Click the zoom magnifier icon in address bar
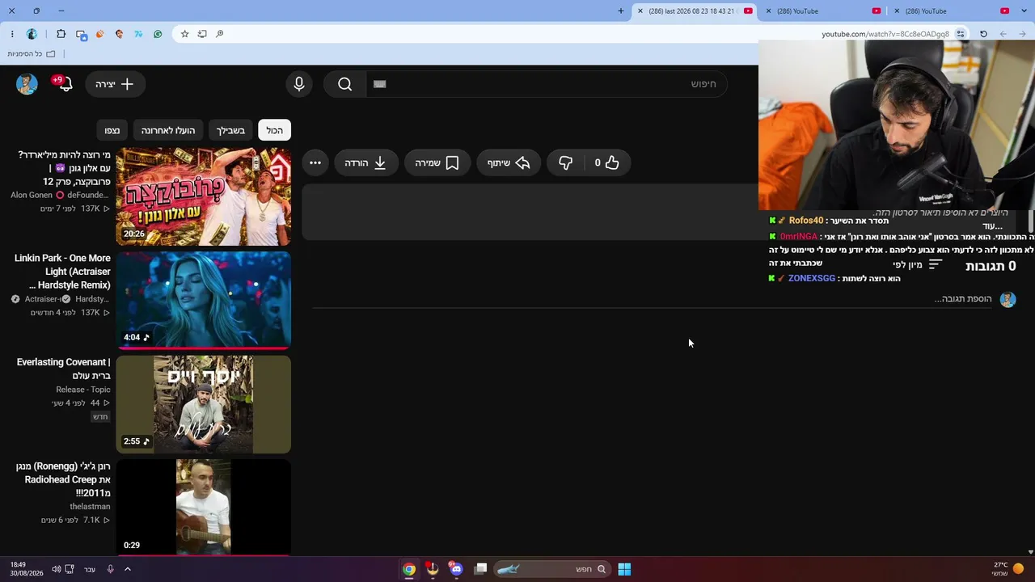The image size is (1035, 582). coord(219,34)
